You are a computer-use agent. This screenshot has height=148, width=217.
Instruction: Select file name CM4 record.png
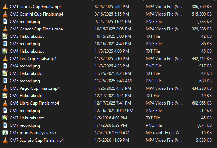25,66
